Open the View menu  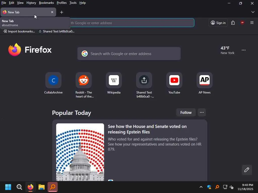pyautogui.click(x=20, y=3)
